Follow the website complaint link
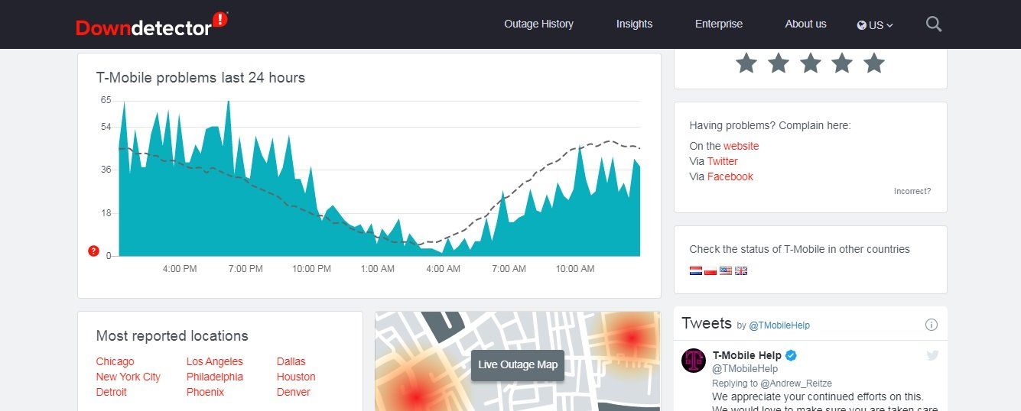1021x411 pixels. (x=741, y=146)
